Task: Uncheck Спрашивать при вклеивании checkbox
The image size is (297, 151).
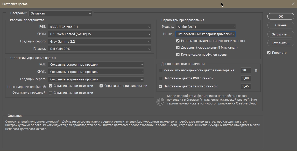Action: click(101, 86)
